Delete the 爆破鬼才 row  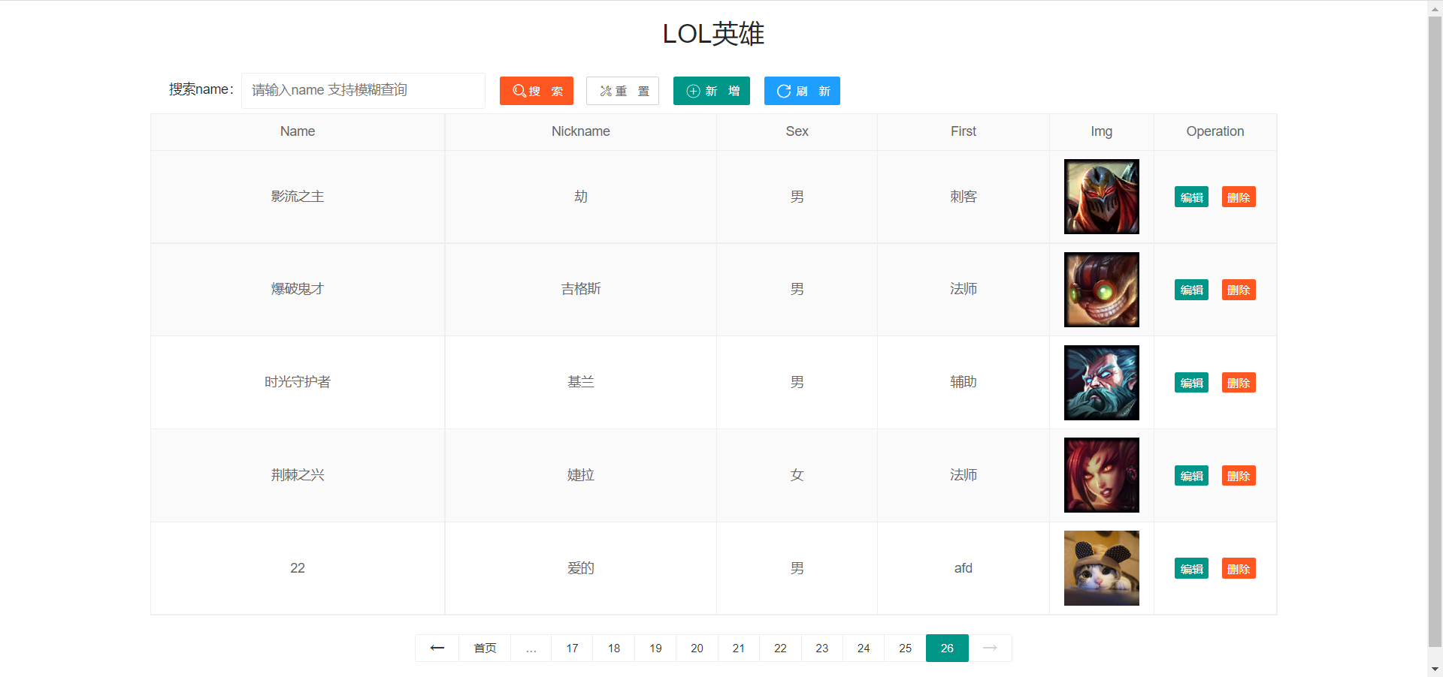click(x=1239, y=290)
